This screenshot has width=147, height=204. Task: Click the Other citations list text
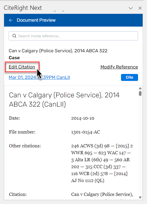pos(102,163)
